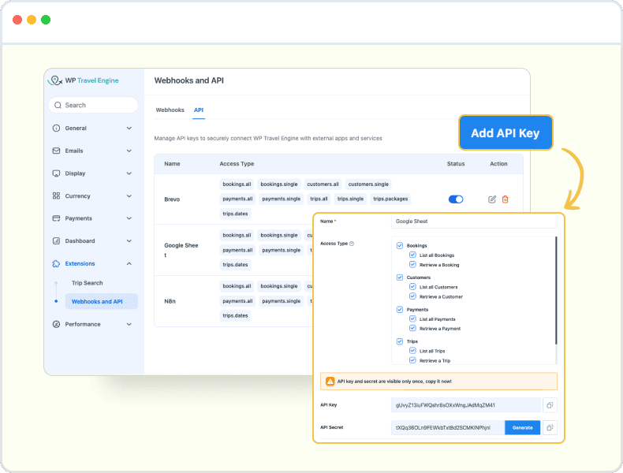This screenshot has height=473, width=623.
Task: Expand the Currency menu chevron
Action: pyautogui.click(x=129, y=196)
